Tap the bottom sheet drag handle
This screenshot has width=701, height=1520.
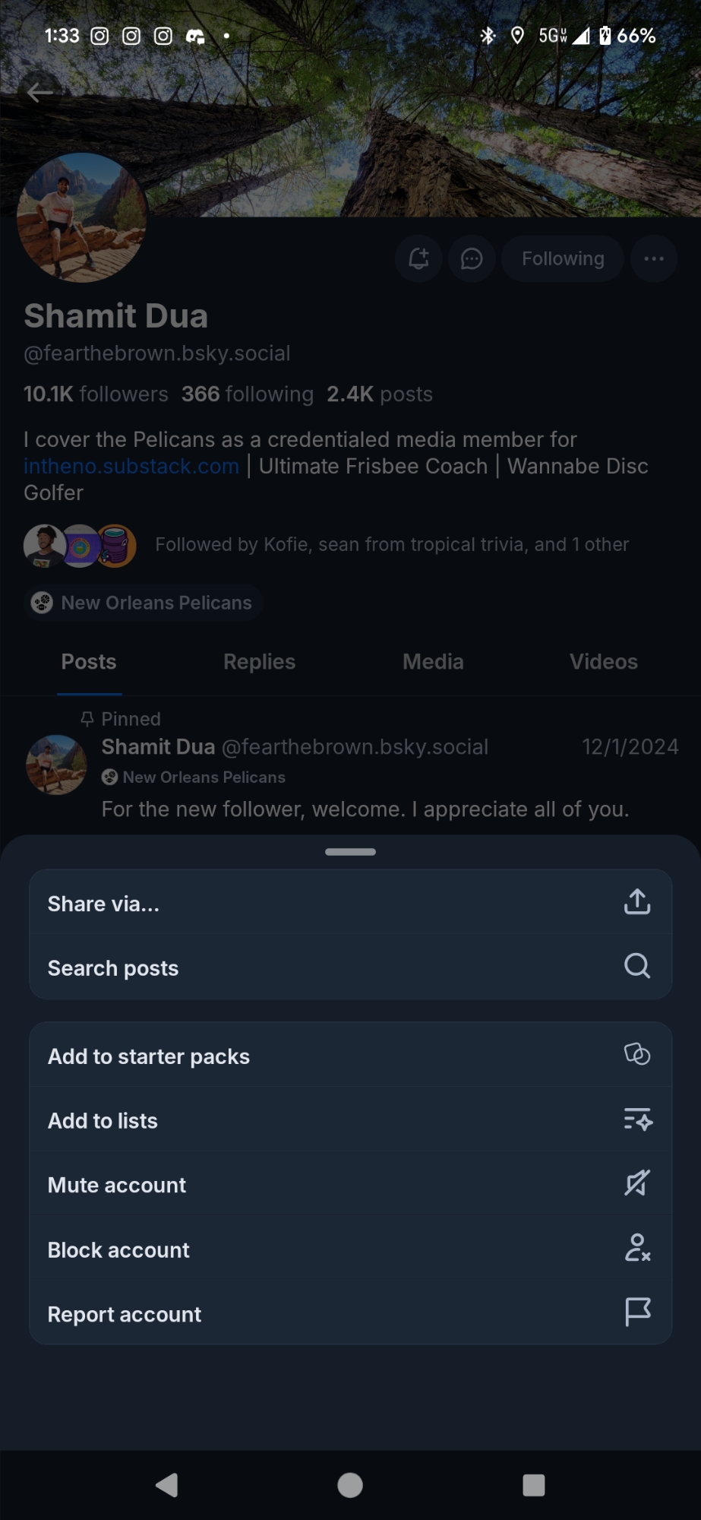click(x=350, y=852)
